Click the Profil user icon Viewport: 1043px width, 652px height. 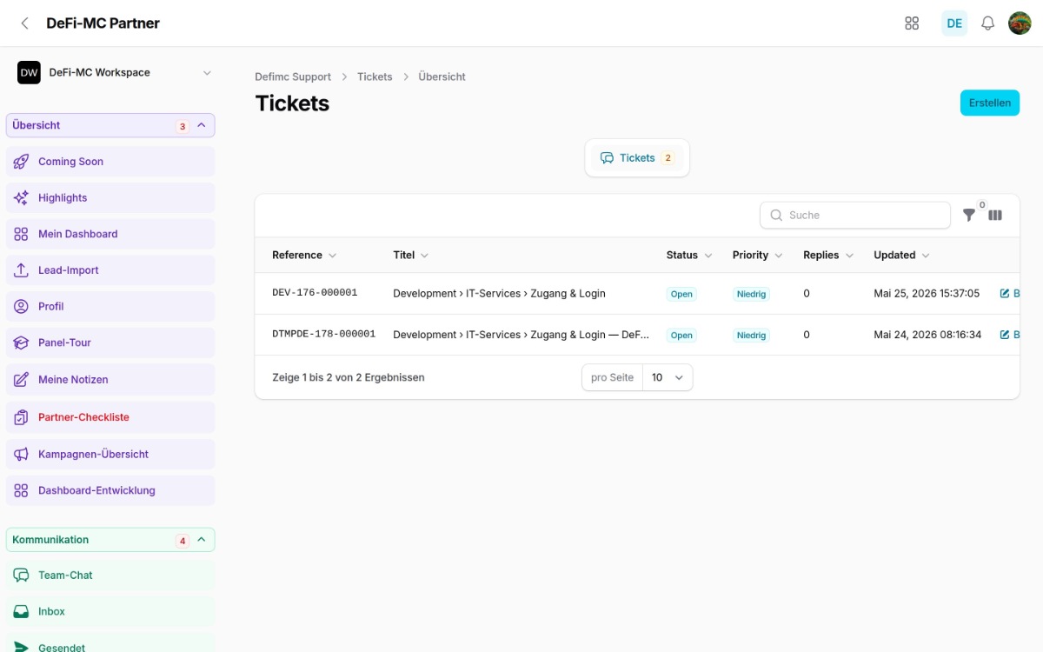coord(22,307)
